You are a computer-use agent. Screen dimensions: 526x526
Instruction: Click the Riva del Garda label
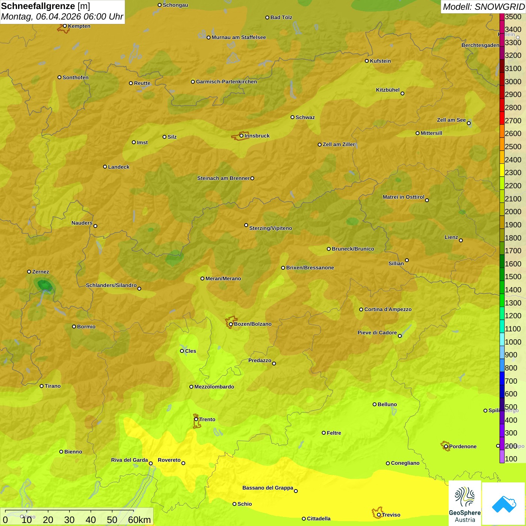(x=129, y=460)
